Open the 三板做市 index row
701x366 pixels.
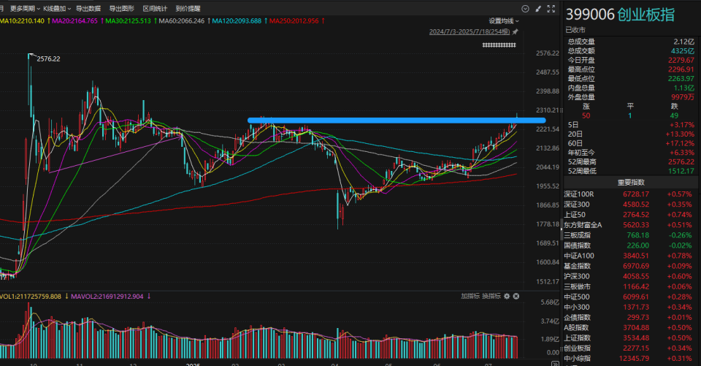628,287
